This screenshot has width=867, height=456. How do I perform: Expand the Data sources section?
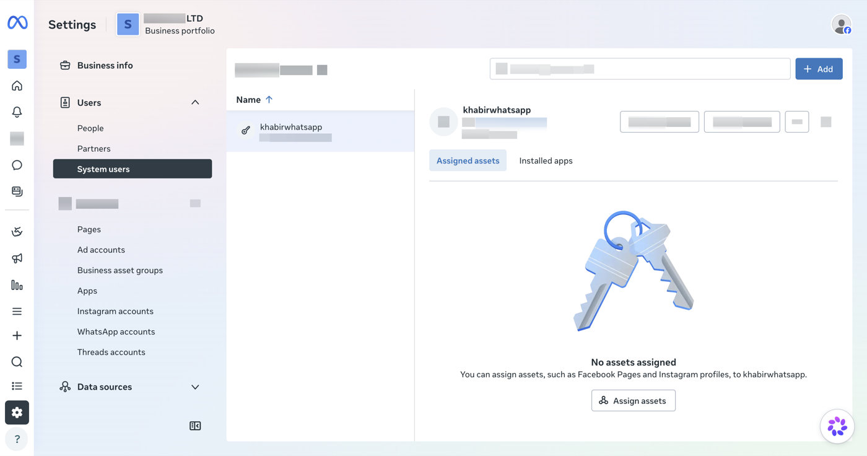(195, 387)
